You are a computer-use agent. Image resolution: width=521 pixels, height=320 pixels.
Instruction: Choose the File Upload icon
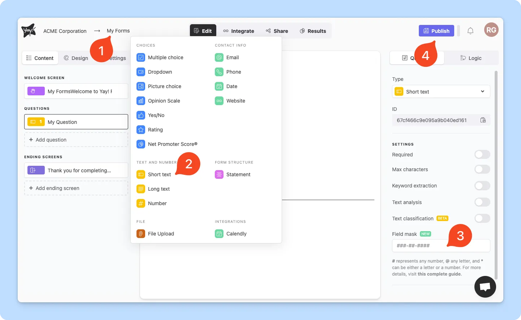pyautogui.click(x=141, y=234)
